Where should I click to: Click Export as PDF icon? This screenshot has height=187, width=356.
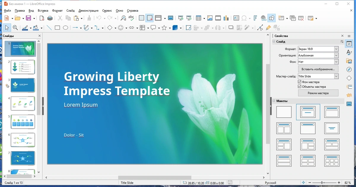tap(42, 18)
